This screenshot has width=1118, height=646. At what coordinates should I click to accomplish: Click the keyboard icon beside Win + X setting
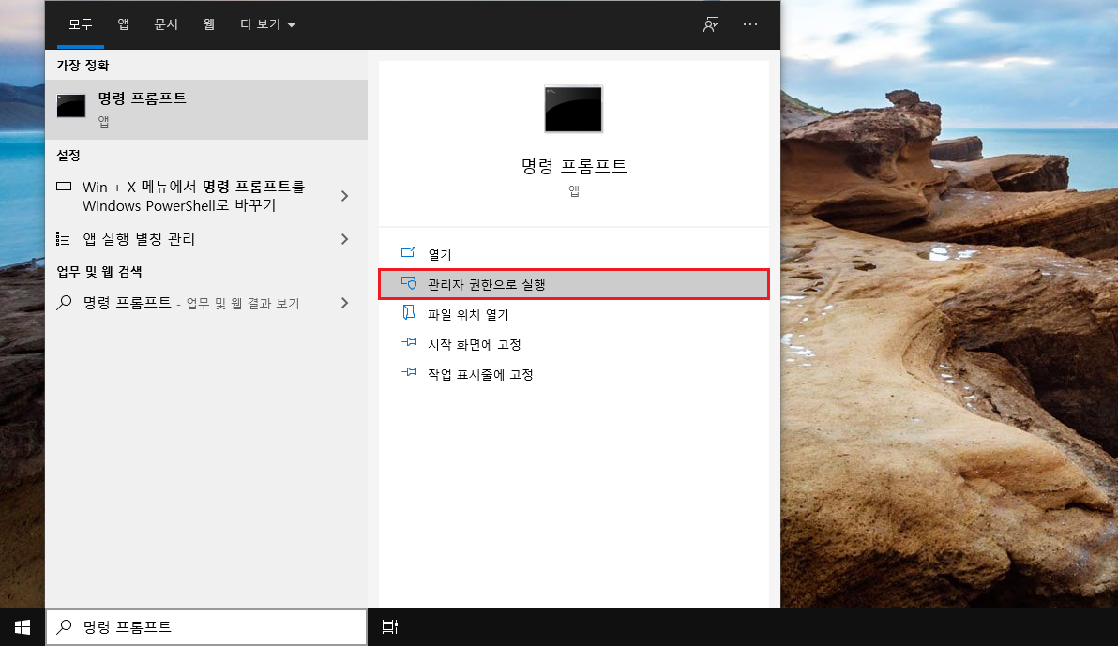64,187
